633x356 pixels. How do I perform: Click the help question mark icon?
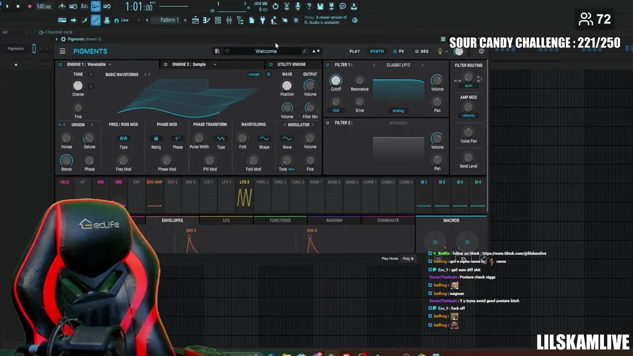tap(309, 6)
